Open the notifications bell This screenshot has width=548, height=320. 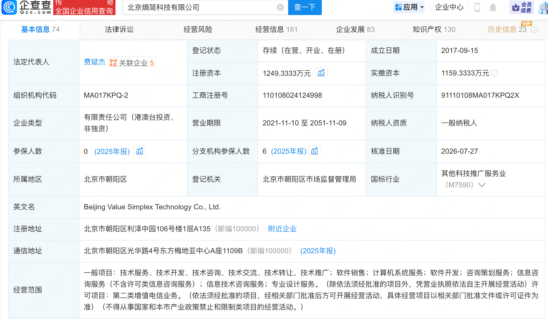[x=493, y=7]
